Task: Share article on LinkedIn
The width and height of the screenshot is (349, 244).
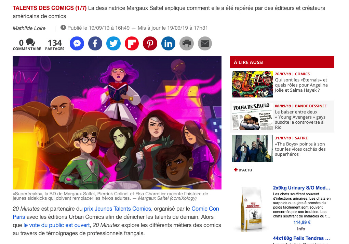Action: (168, 43)
